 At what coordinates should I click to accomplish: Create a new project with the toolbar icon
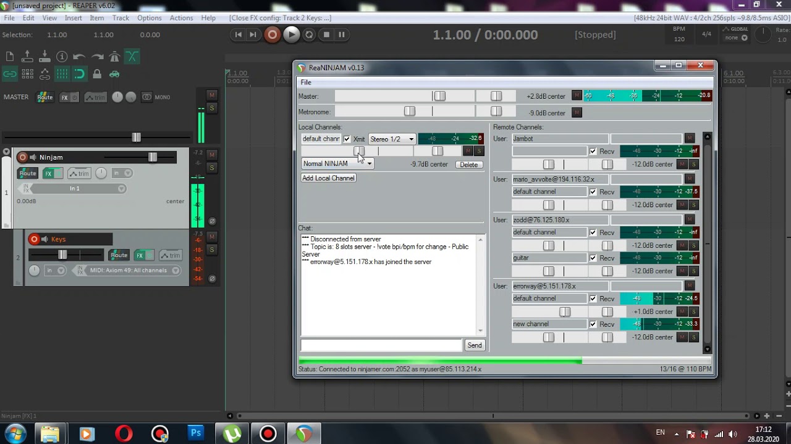10,57
